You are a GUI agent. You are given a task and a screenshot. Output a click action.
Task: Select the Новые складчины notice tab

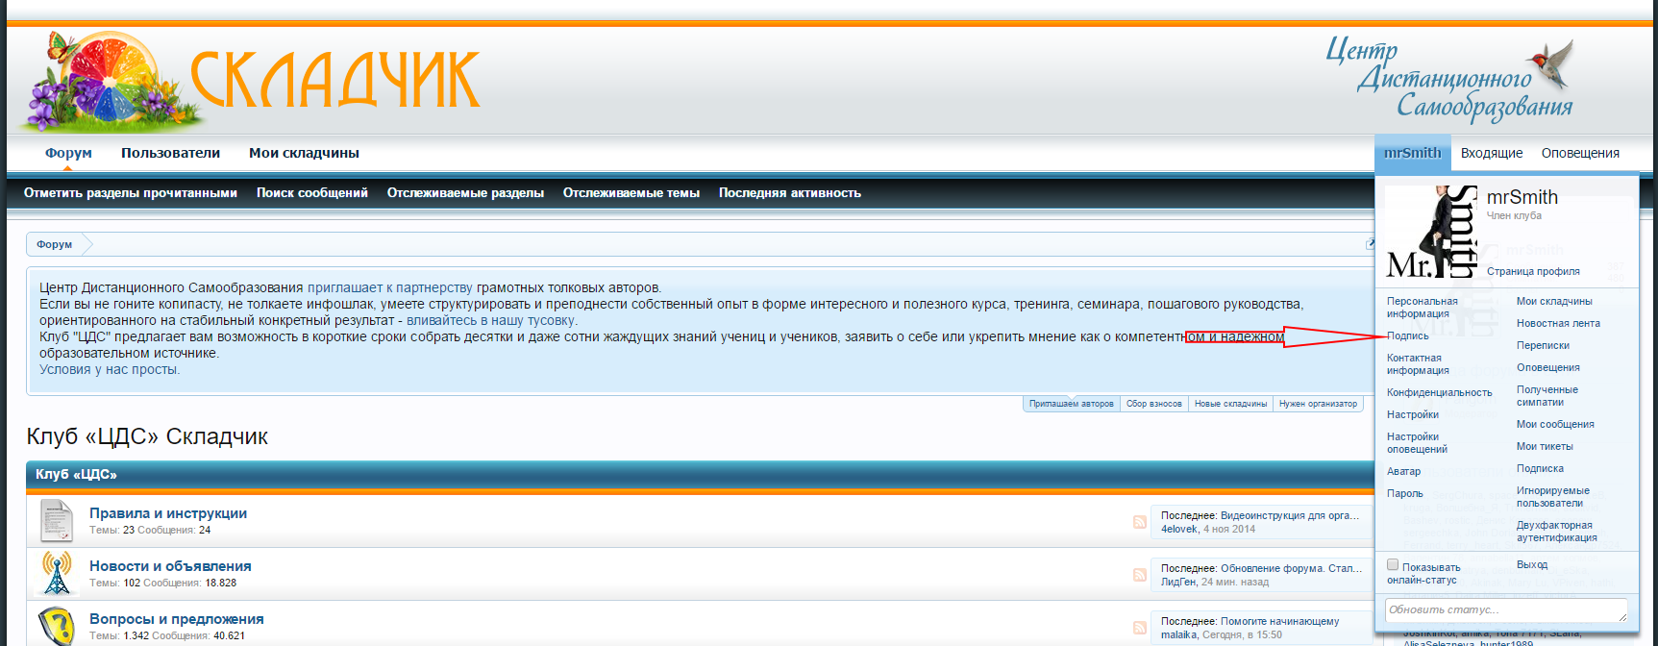(1230, 404)
